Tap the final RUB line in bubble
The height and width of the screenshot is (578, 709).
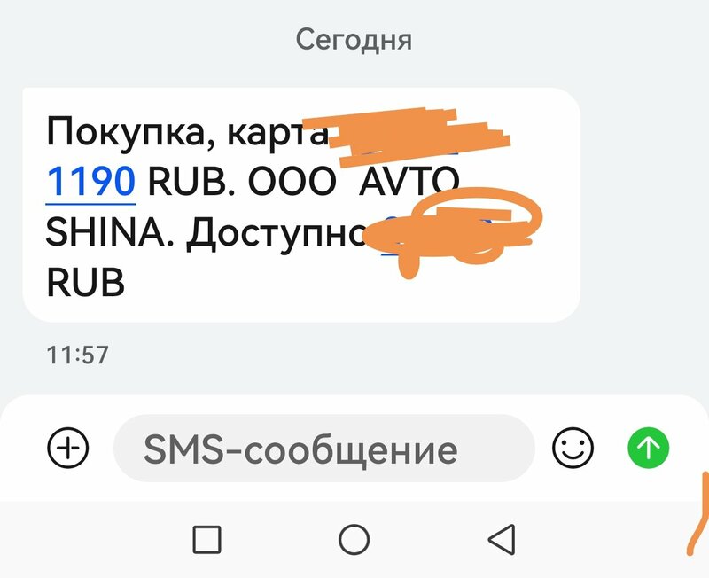pos(85,282)
